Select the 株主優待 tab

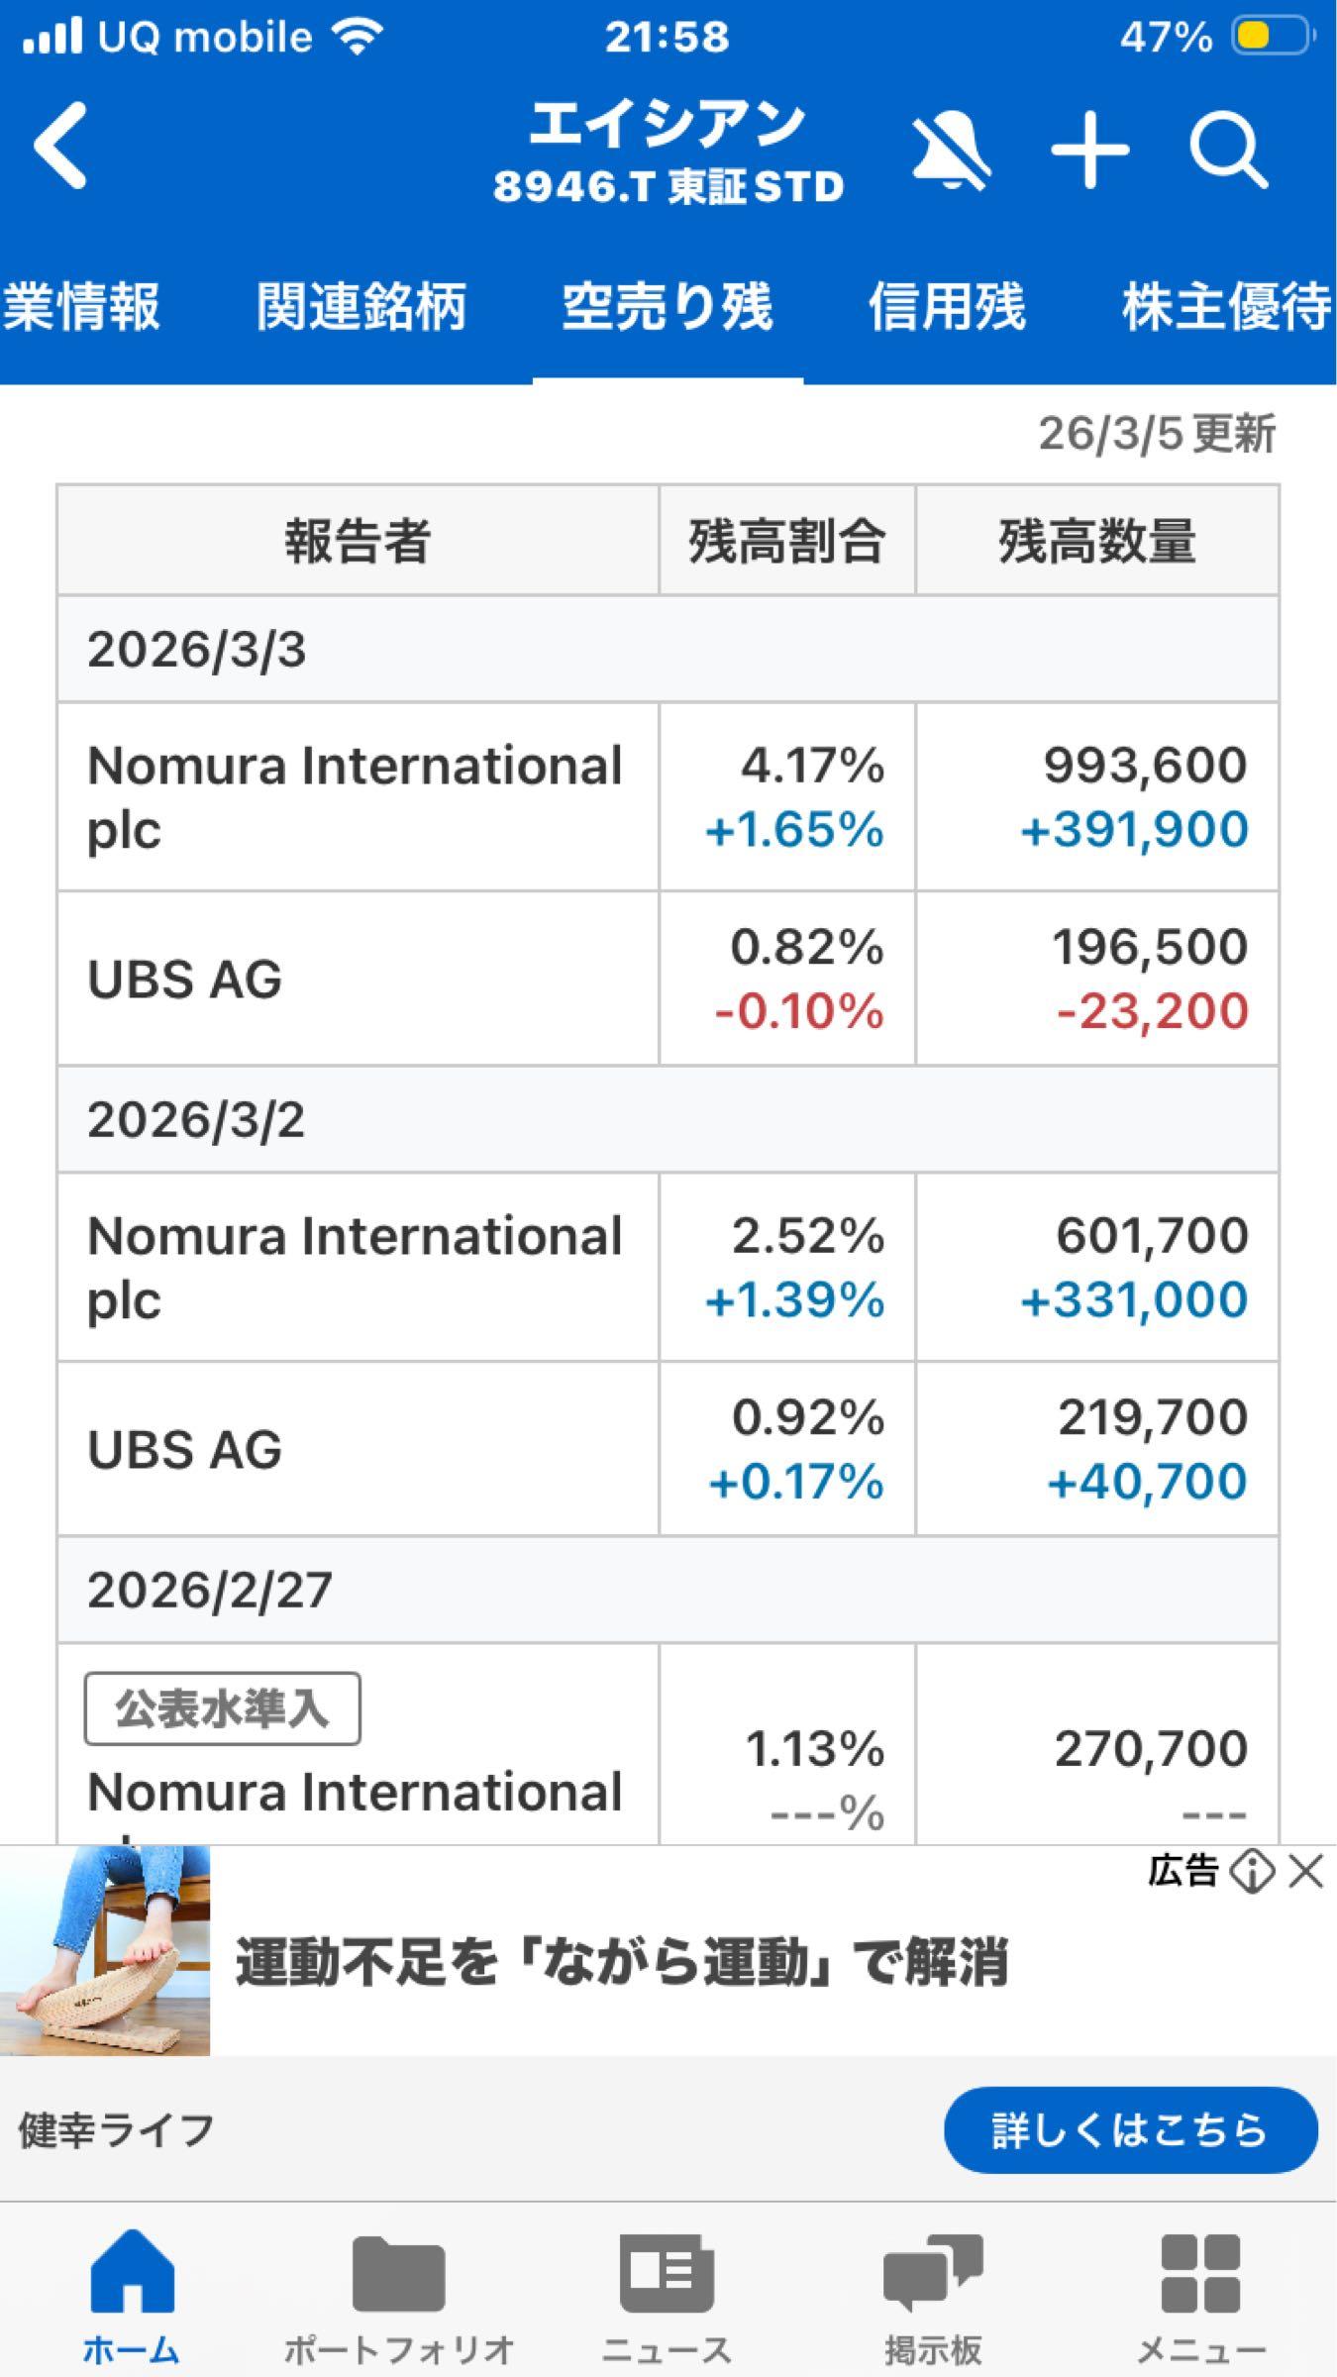(x=1226, y=305)
